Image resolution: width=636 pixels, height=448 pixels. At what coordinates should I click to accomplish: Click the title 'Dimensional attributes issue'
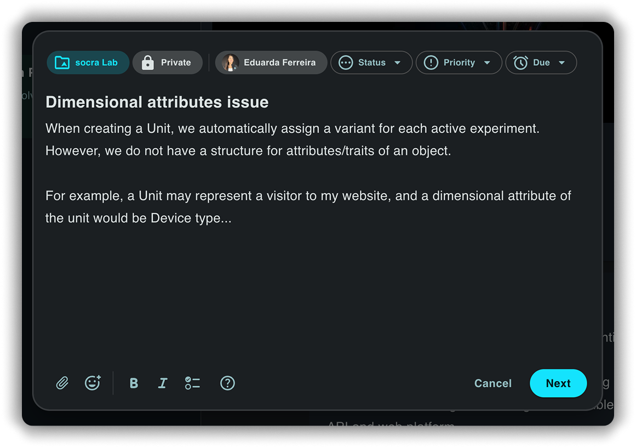[157, 102]
